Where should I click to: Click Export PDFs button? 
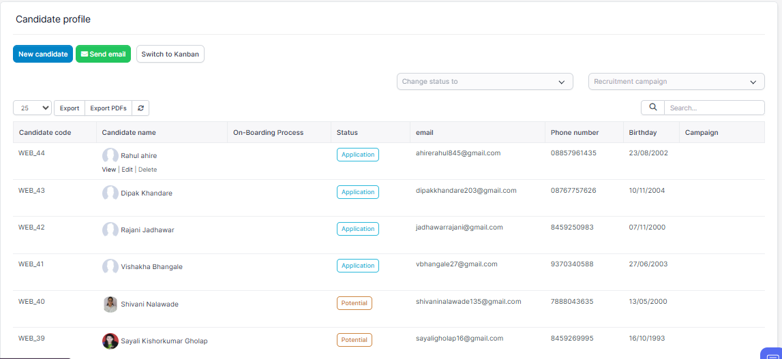coord(108,108)
